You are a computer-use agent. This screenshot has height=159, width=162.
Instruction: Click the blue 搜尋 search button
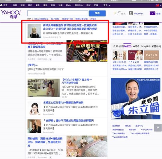pos(97,13)
